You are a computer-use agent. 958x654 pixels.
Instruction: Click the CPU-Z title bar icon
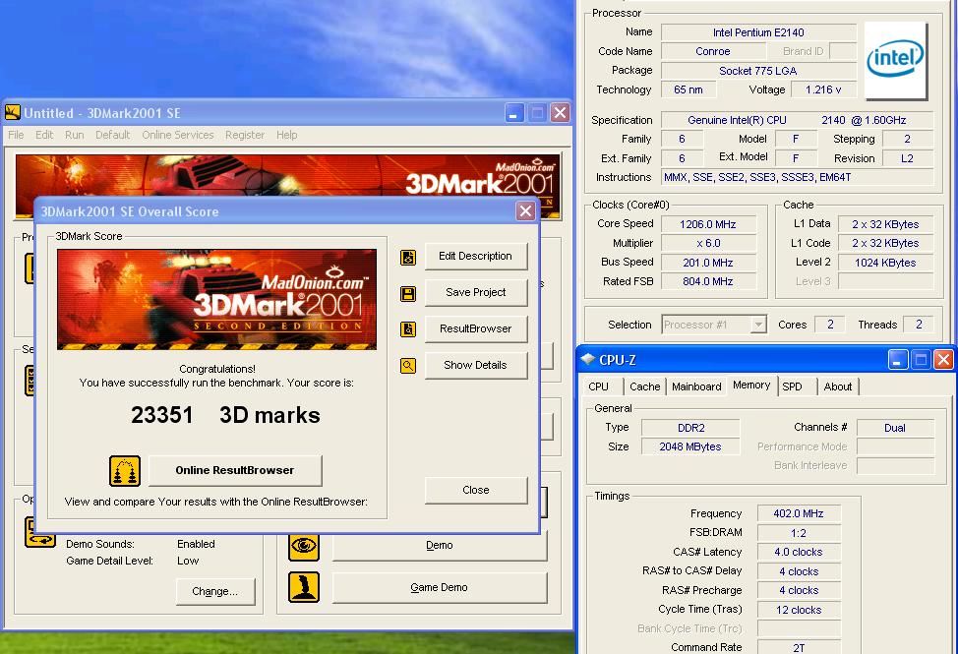click(x=588, y=359)
